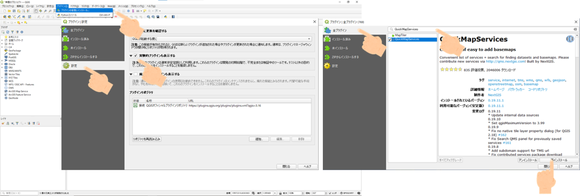Image resolution: width=580 pixels, height=196 pixels.
Task: Select インストール済み tab in settings dialog
Action: [x=92, y=39]
